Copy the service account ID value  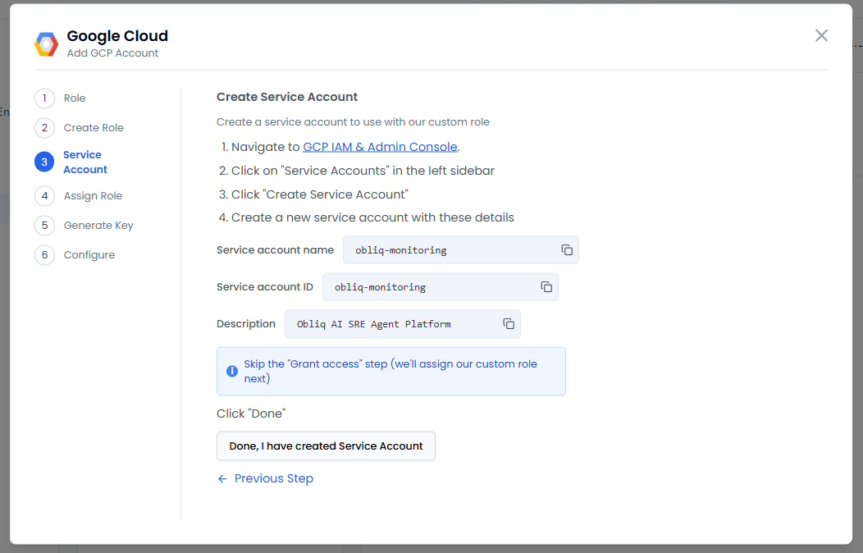[546, 287]
